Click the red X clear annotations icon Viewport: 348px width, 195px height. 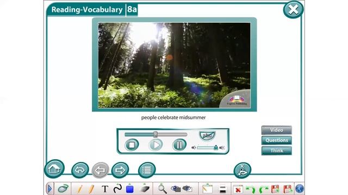(x=238, y=190)
